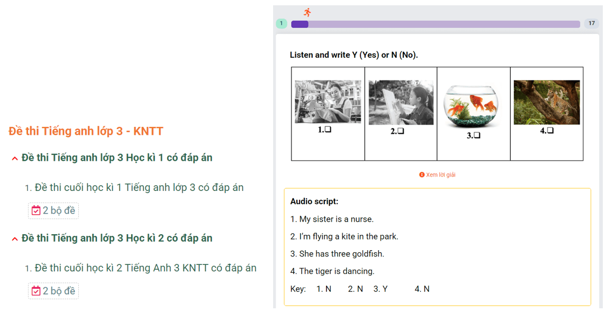The width and height of the screenshot is (606, 312).
Task: Tick checkbox 2 under the painting girl
Action: [401, 131]
